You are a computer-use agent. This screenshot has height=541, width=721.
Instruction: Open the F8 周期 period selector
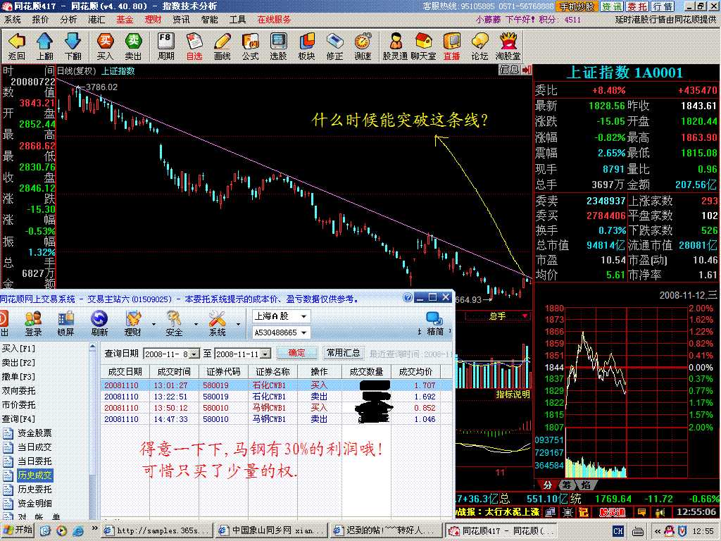[x=165, y=46]
